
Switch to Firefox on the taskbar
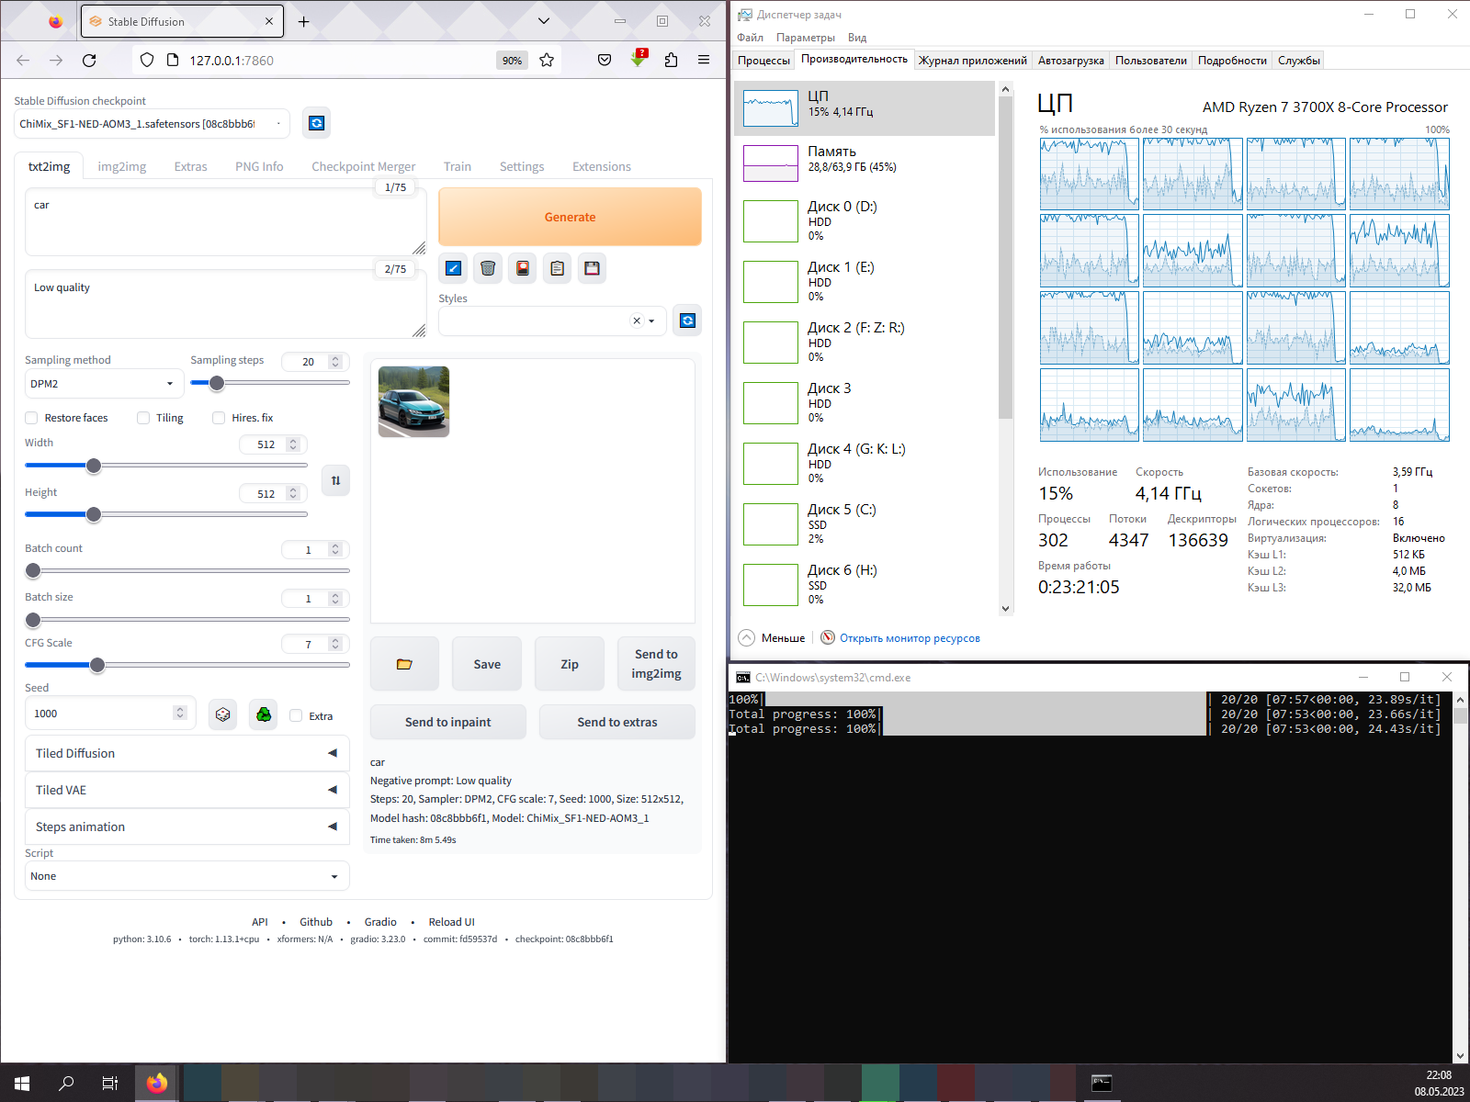click(x=157, y=1084)
